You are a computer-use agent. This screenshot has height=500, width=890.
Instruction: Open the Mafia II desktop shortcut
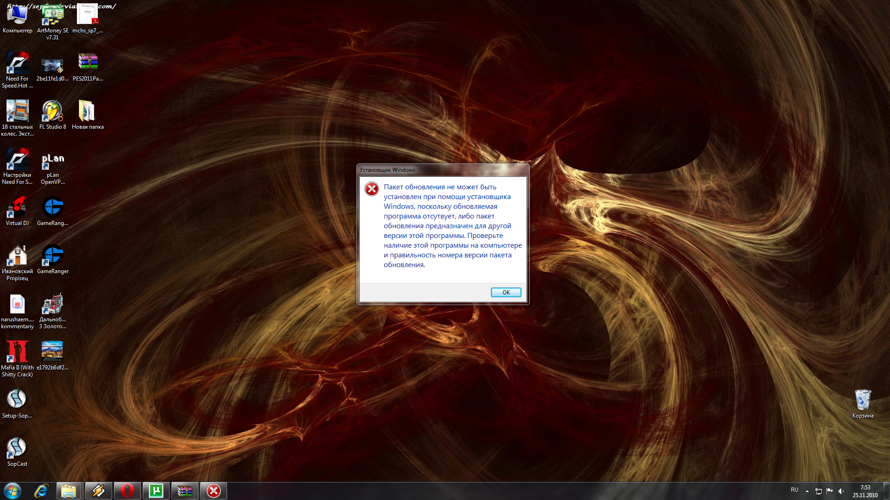pyautogui.click(x=17, y=352)
